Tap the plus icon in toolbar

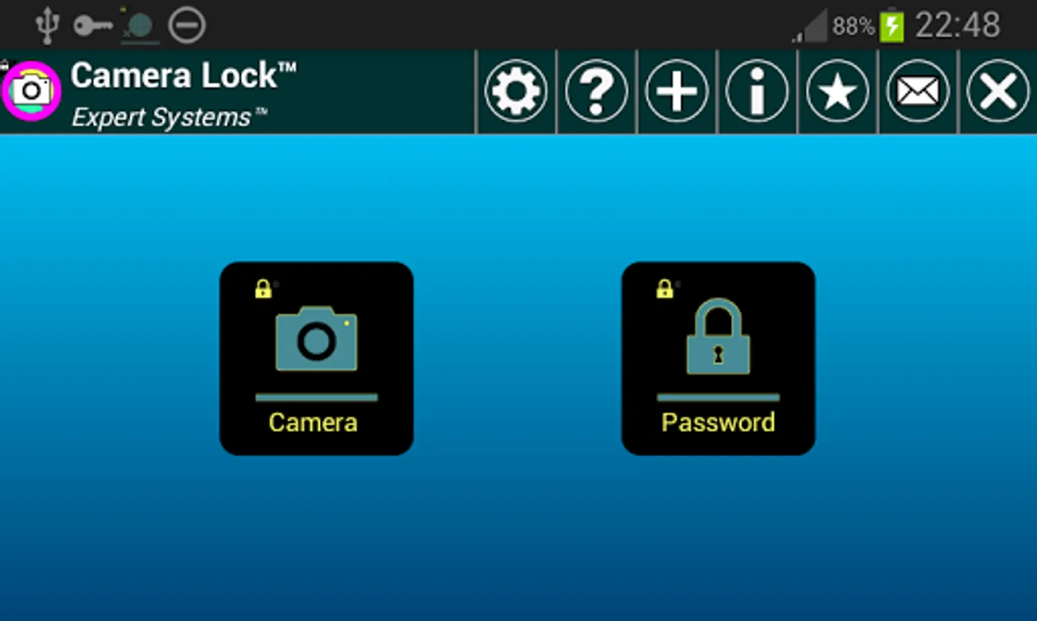click(677, 91)
